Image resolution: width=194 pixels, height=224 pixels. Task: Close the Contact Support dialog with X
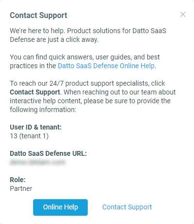[183, 15]
